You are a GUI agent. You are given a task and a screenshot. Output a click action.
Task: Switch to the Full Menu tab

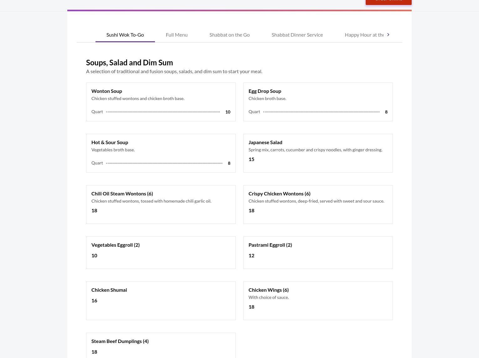coord(177,35)
